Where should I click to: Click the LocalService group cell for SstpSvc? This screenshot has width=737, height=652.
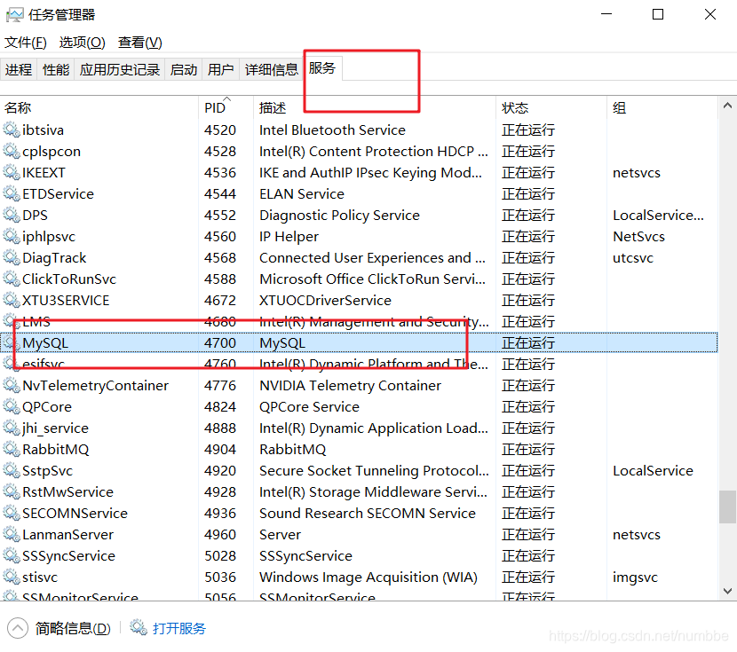653,470
